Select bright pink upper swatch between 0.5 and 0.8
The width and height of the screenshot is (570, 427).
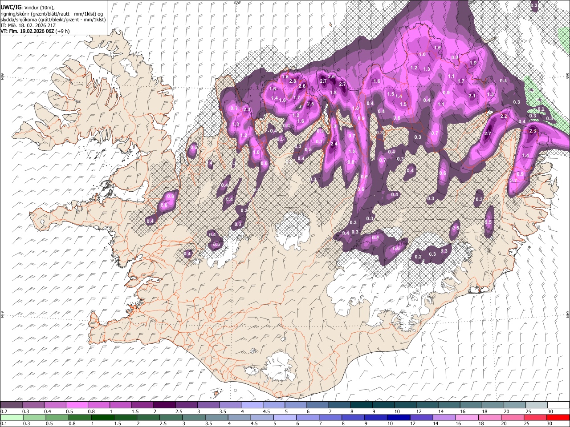pos(77,405)
